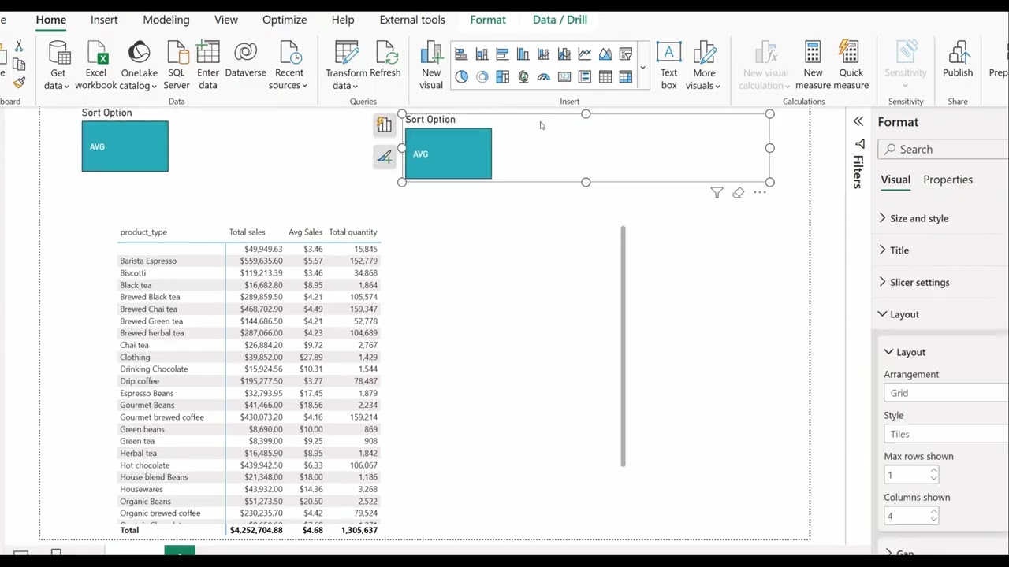
Task: Clear slicer selections with eraser icon
Action: [x=738, y=193]
